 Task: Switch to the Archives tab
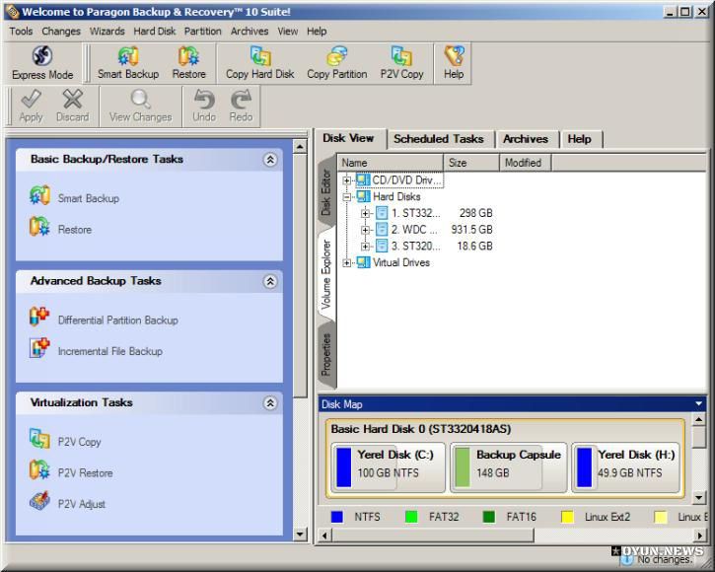(526, 139)
